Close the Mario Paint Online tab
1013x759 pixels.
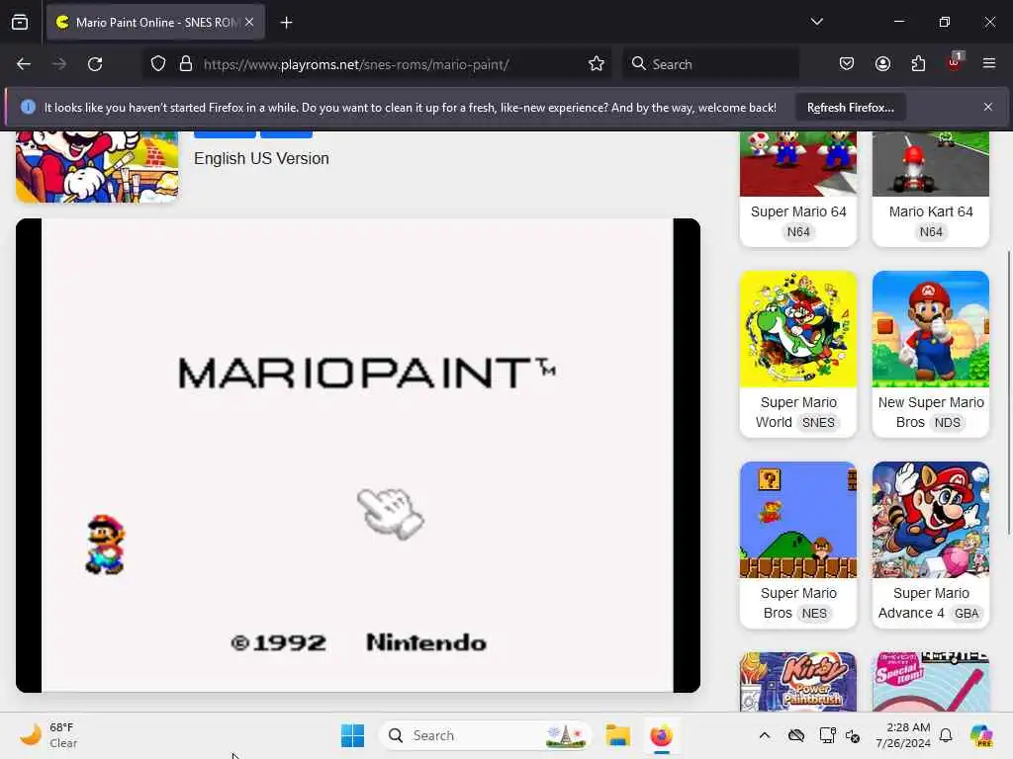(249, 22)
